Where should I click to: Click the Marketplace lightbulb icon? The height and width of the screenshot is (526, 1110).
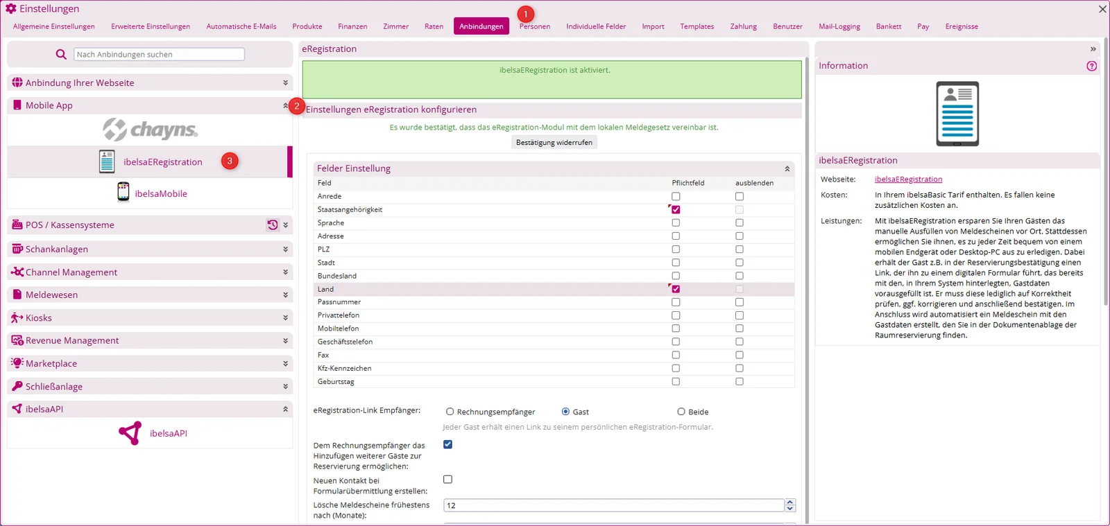click(x=17, y=363)
